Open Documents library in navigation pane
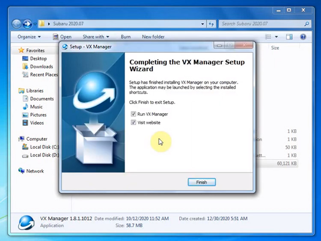Screen dimensions: 321x241 click(42, 99)
